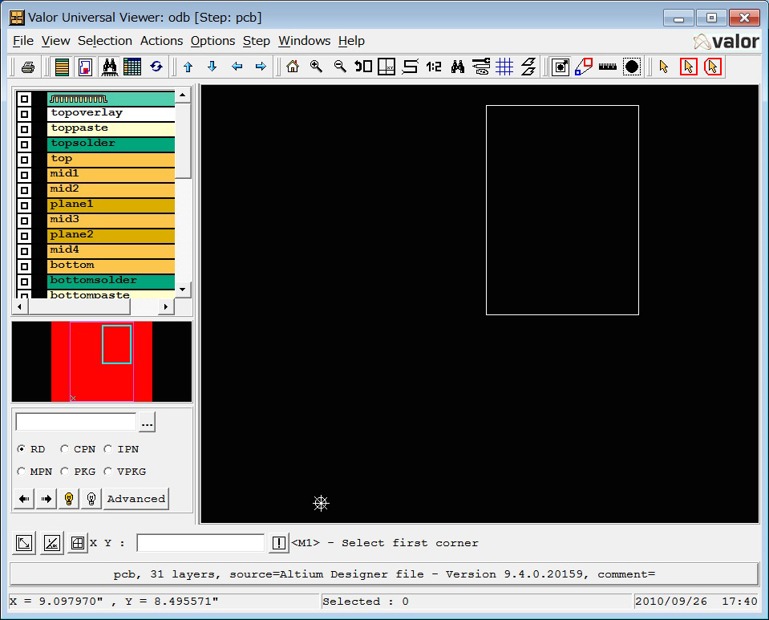Click inside the X Y coordinate input field
The width and height of the screenshot is (769, 620).
click(200, 543)
